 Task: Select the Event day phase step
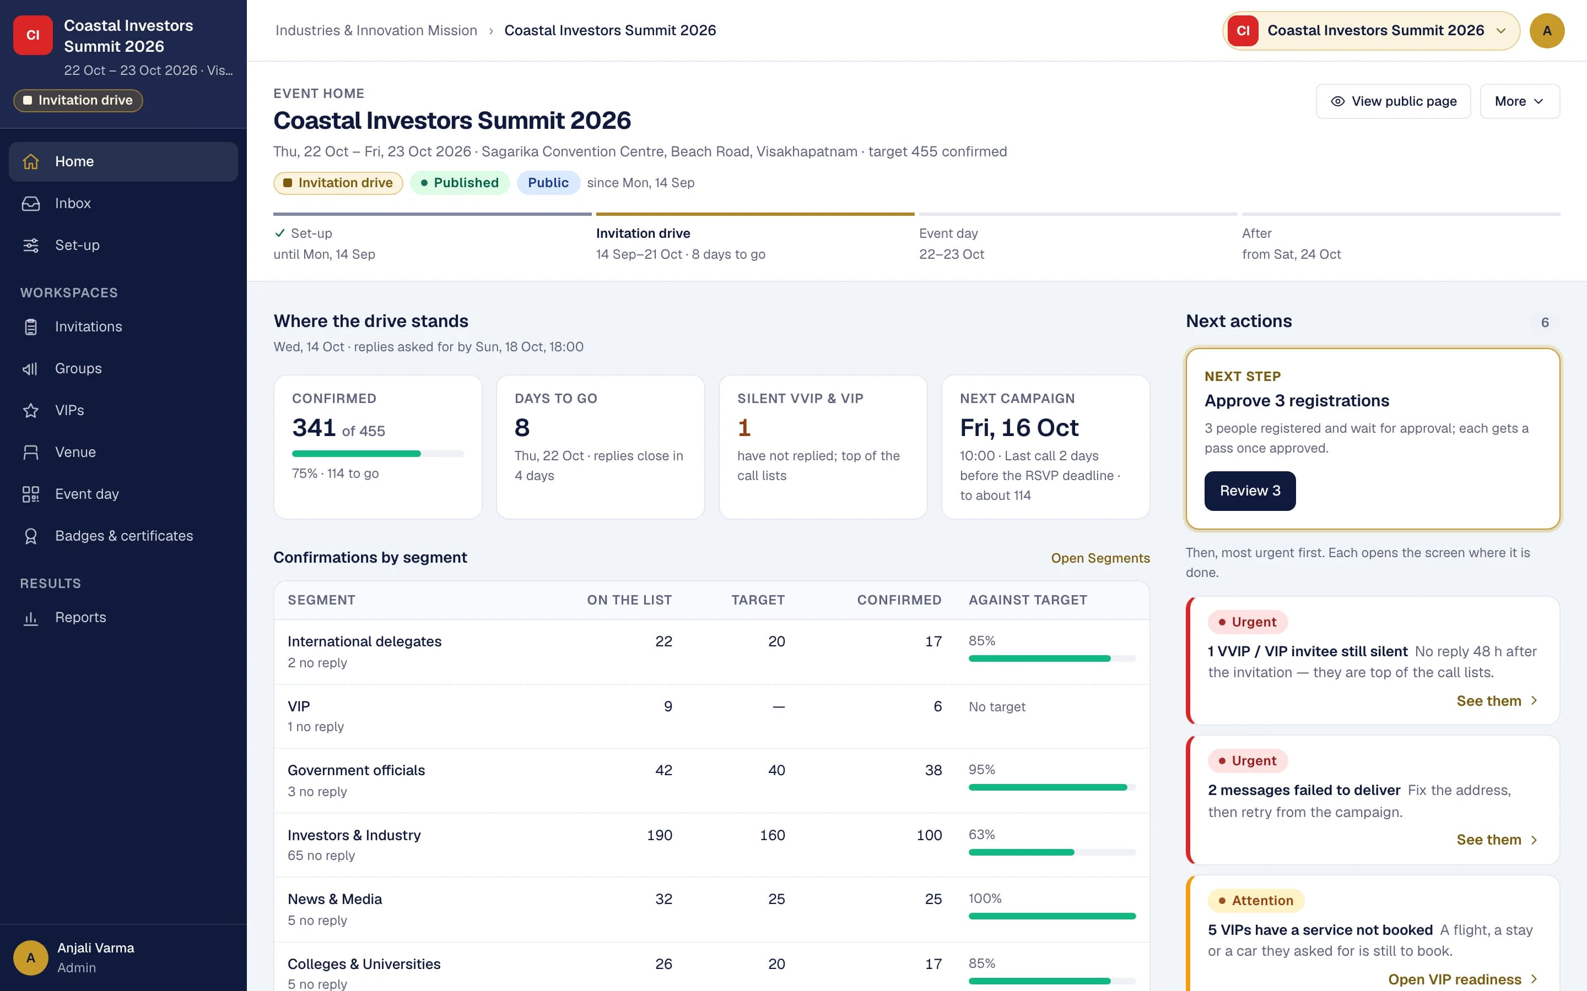(x=1077, y=238)
